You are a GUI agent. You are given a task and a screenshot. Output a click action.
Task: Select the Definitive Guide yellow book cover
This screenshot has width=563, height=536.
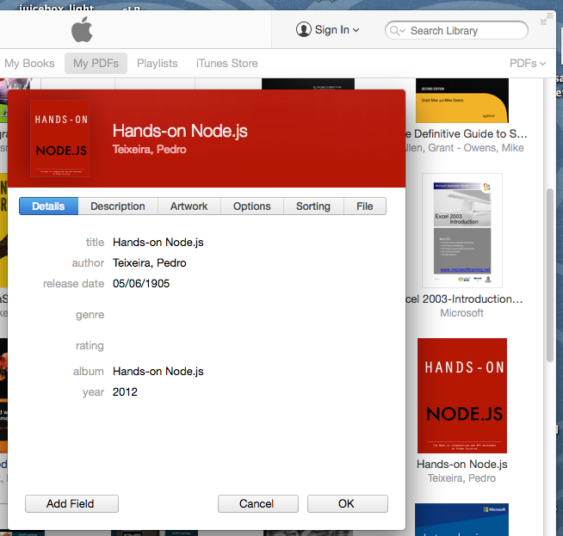[x=462, y=101]
